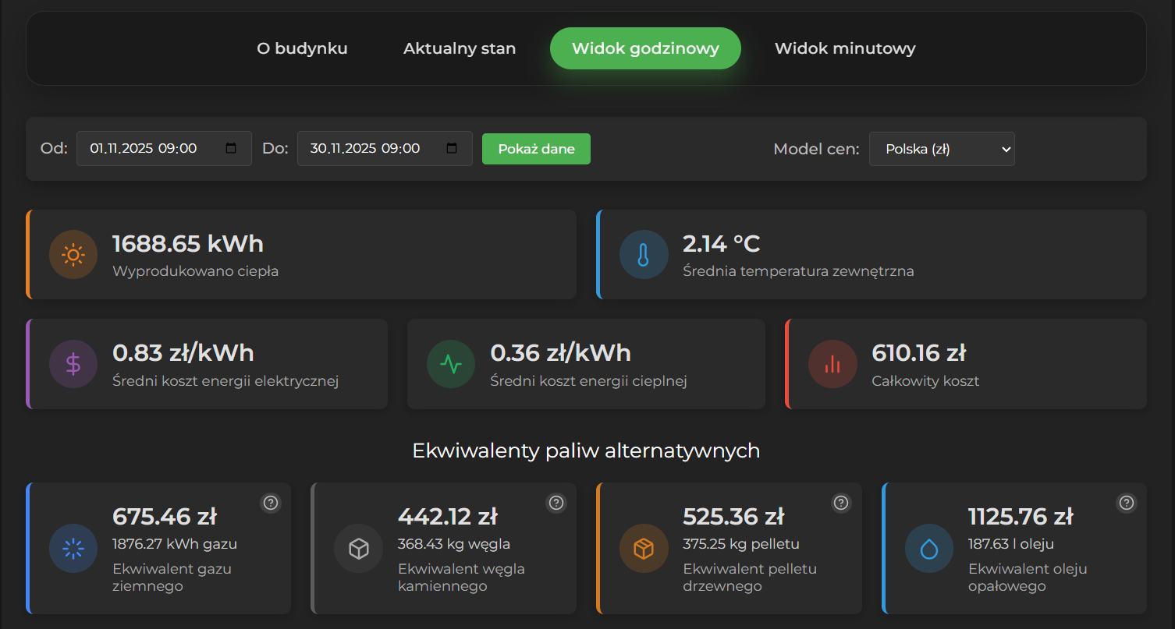Click the green pulse icon for heat cost
Viewport: 1175px width, 629px height.
click(x=451, y=364)
